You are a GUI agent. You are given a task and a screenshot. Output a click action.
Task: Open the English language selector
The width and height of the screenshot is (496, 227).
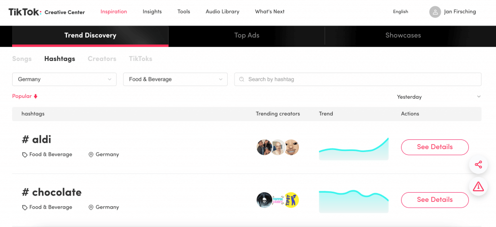[x=401, y=12]
